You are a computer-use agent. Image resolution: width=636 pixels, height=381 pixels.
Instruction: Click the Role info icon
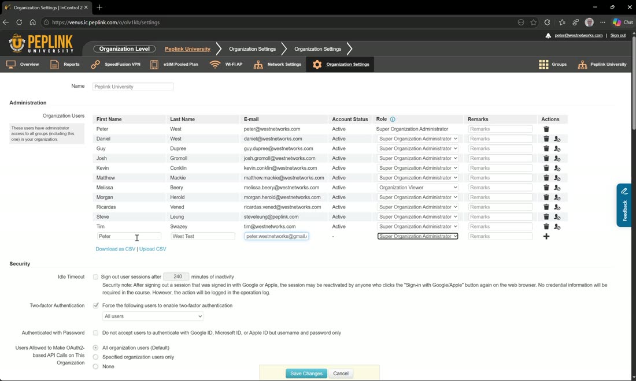click(392, 119)
